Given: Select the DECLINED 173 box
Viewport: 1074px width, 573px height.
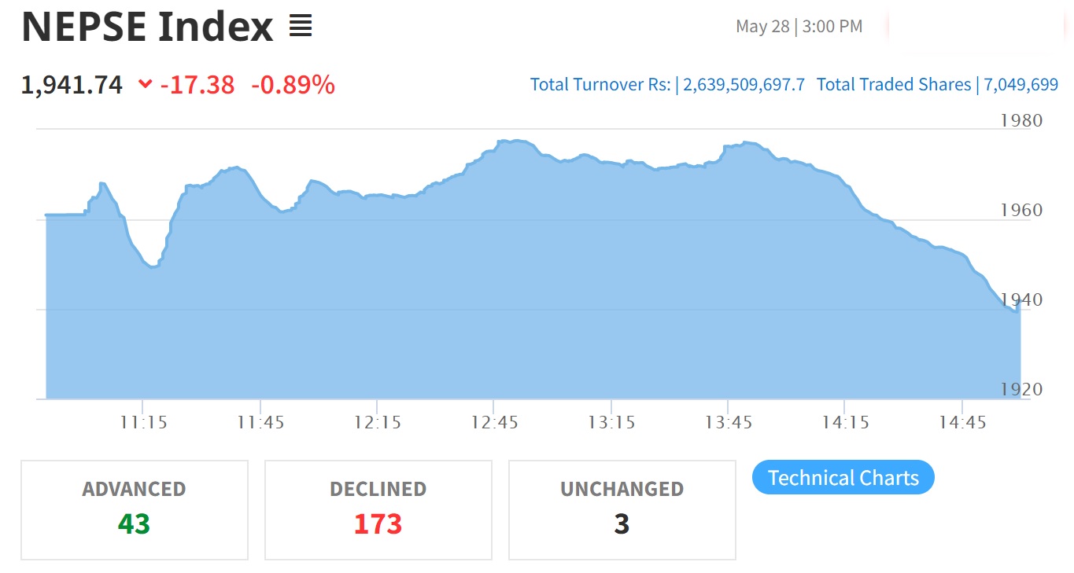Looking at the screenshot, I should click(x=378, y=510).
